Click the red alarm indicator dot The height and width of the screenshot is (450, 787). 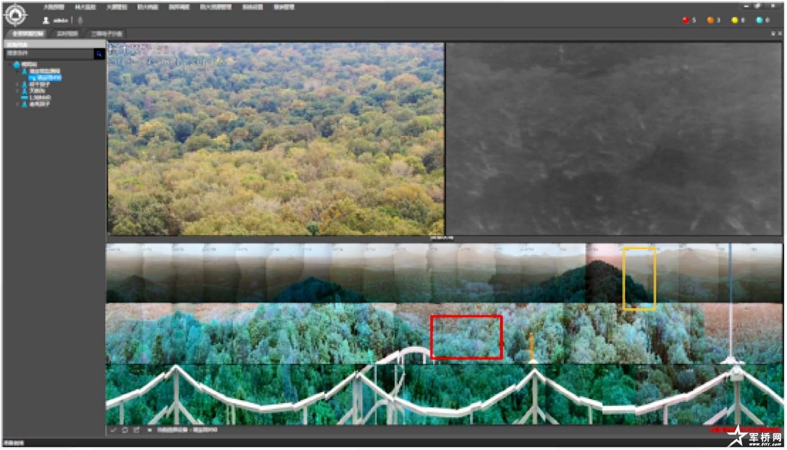tap(686, 20)
